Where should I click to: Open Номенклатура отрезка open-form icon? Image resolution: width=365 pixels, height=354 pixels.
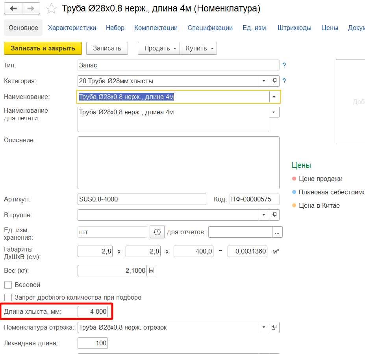click(x=274, y=327)
